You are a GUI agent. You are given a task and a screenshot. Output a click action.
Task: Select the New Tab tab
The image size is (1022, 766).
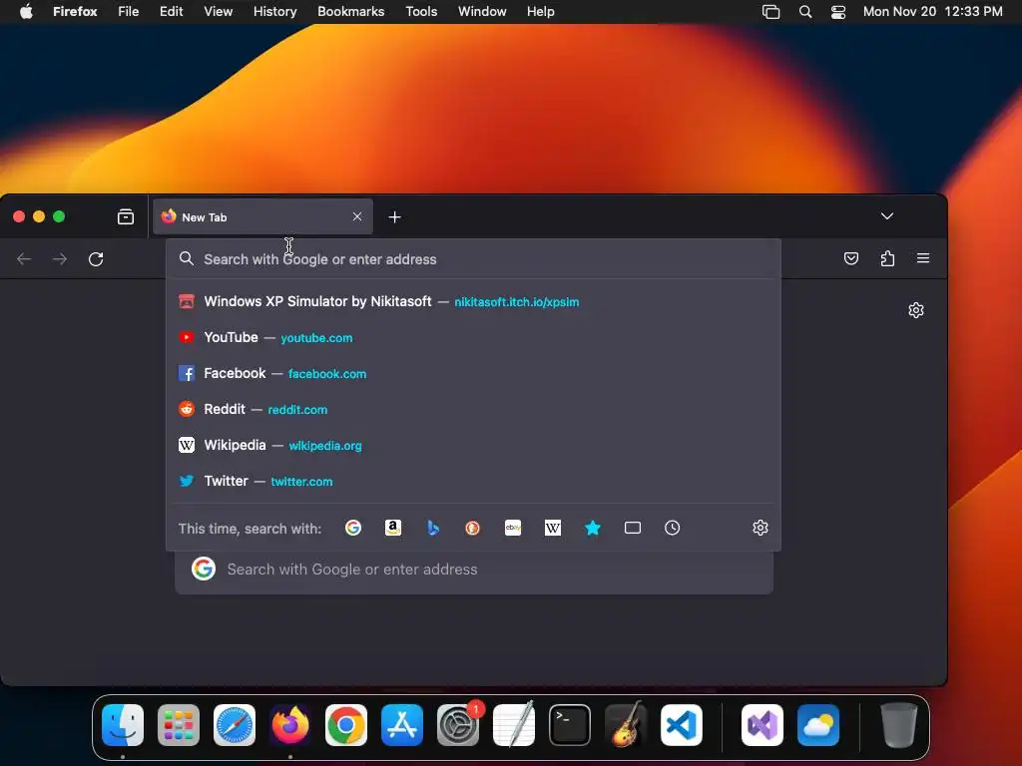click(x=262, y=216)
